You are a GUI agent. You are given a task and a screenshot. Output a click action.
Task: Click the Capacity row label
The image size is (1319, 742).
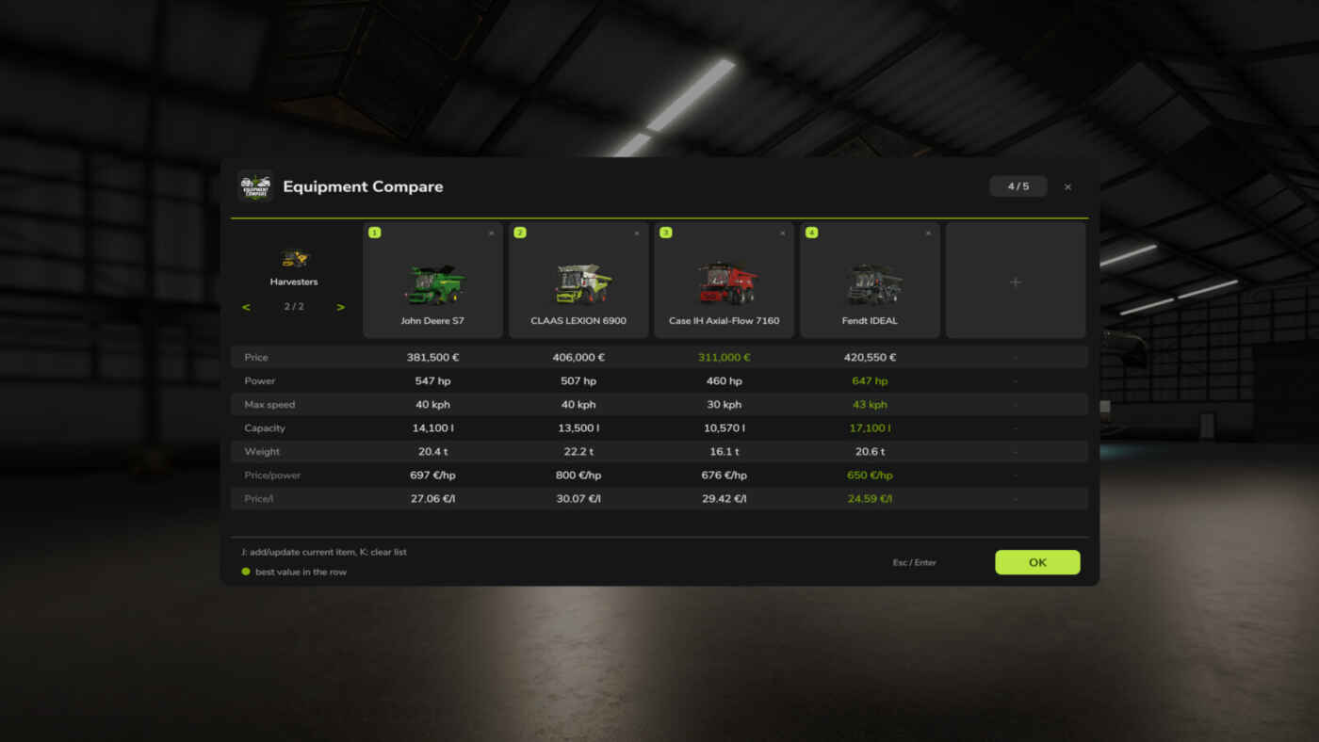click(265, 428)
